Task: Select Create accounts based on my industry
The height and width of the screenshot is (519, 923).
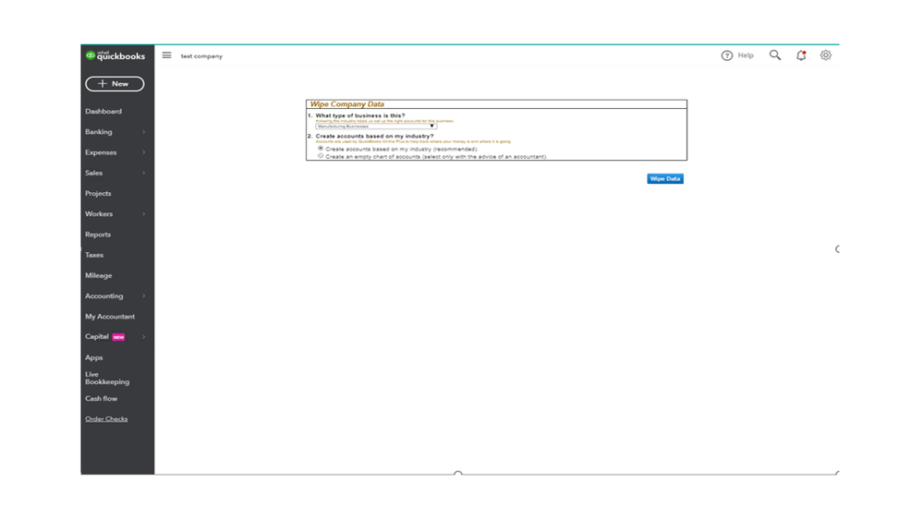Action: tap(321, 149)
